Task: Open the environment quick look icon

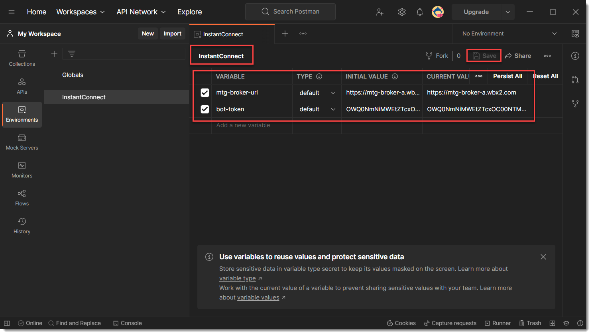Action: tap(575, 33)
